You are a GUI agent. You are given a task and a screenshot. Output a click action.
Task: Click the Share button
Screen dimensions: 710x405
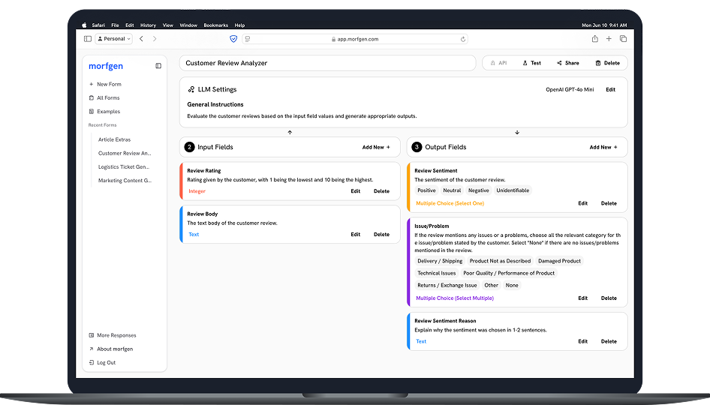[x=568, y=63]
